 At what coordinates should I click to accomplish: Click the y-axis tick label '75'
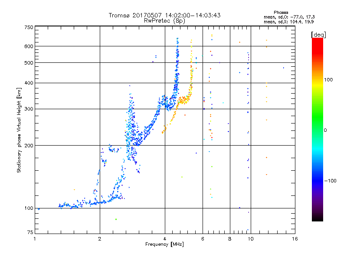(x=30, y=232)
